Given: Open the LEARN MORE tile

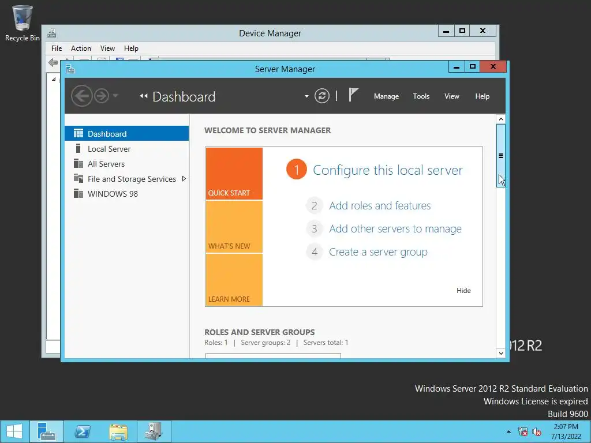Looking at the screenshot, I should pos(234,280).
